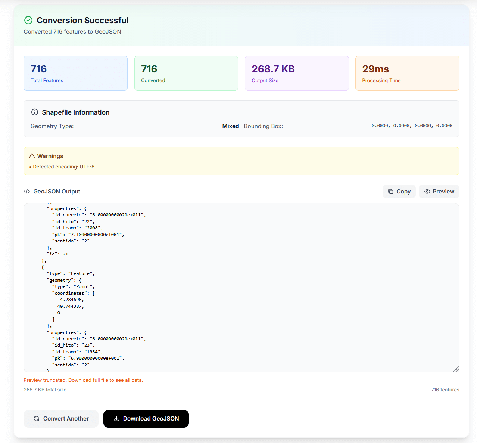
Task: Click the Detected encoding UTF-8 warning entry
Action: (63, 167)
